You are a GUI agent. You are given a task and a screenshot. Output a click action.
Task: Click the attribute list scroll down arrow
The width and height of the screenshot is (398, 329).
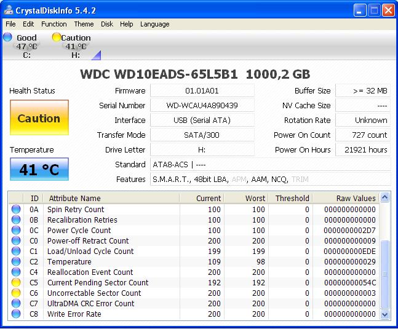(x=385, y=315)
